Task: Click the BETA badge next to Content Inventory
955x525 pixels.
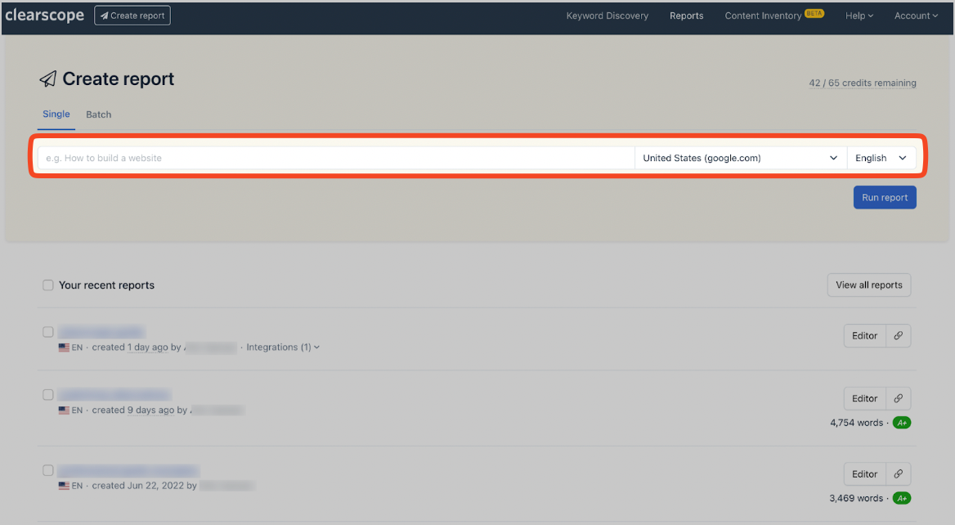Action: point(814,13)
